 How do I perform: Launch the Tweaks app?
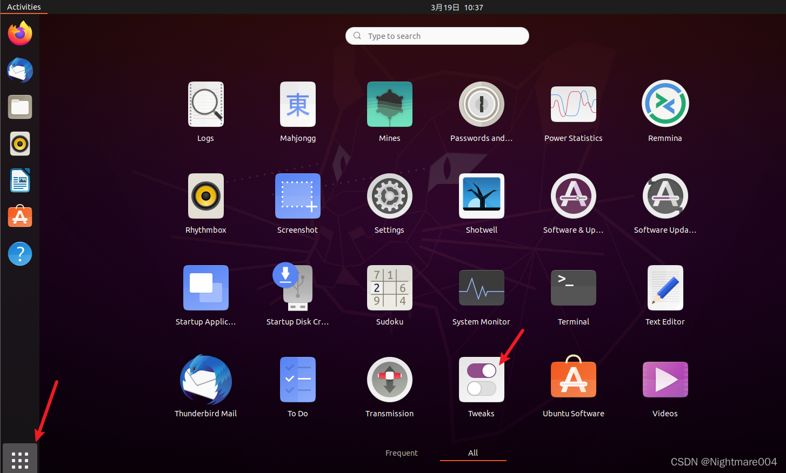click(482, 380)
